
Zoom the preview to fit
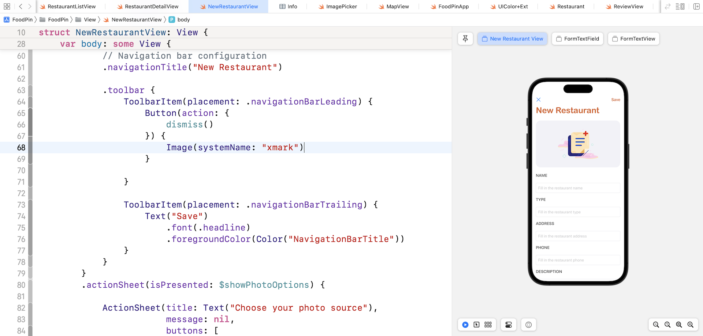[x=679, y=325]
